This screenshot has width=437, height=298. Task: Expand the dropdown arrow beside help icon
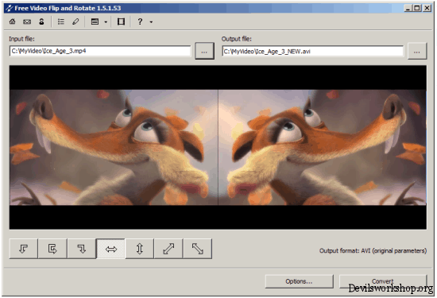click(151, 21)
